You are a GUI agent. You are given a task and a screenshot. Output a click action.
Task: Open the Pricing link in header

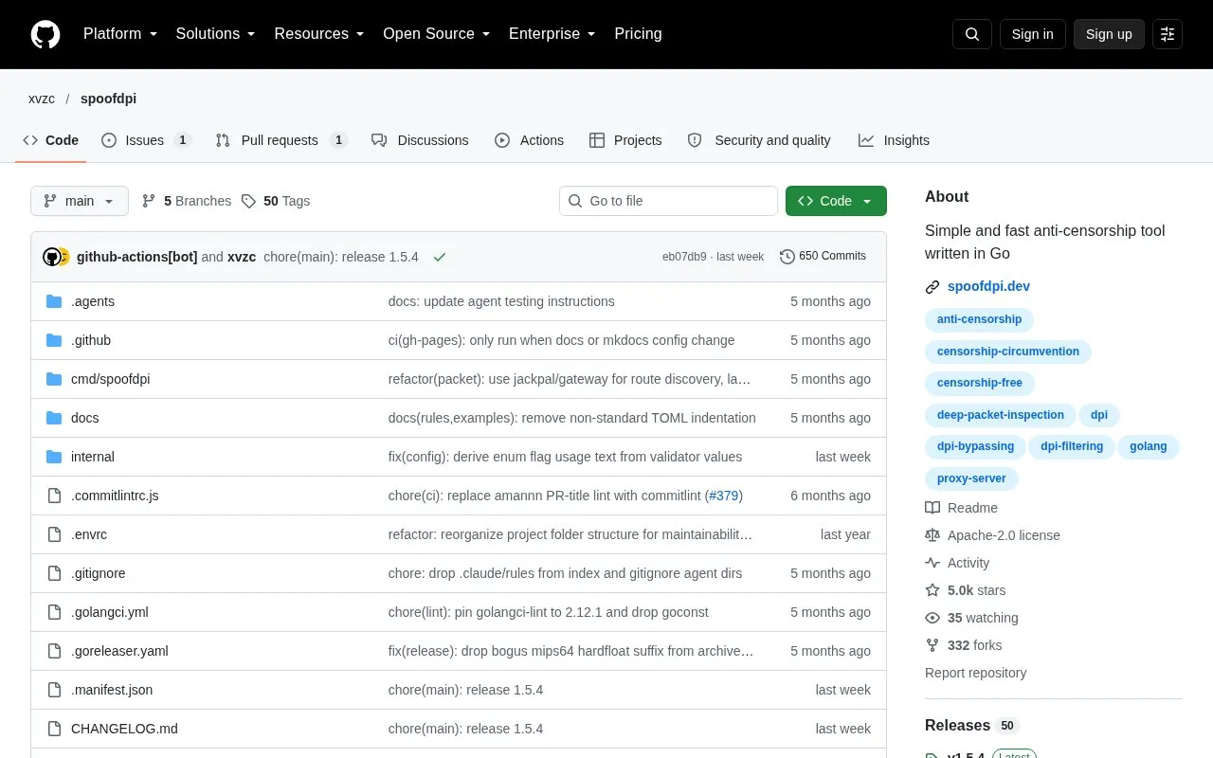(x=638, y=34)
